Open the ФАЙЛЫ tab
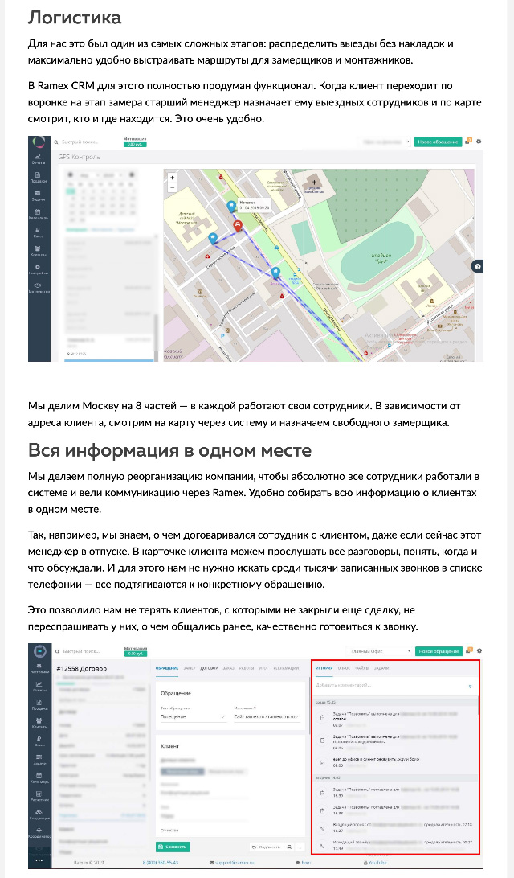The height and width of the screenshot is (878, 514). 362,668
